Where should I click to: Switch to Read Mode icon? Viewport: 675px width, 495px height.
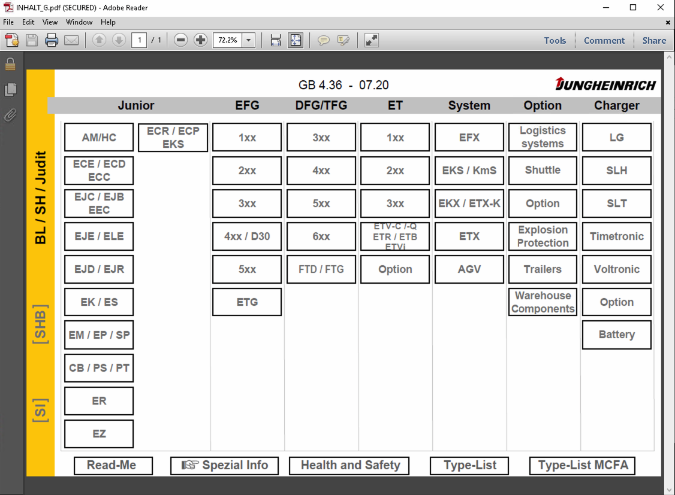(x=371, y=40)
